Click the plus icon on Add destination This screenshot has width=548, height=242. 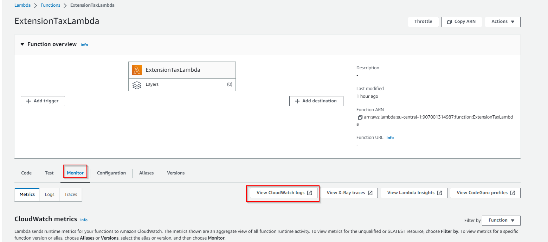click(297, 101)
